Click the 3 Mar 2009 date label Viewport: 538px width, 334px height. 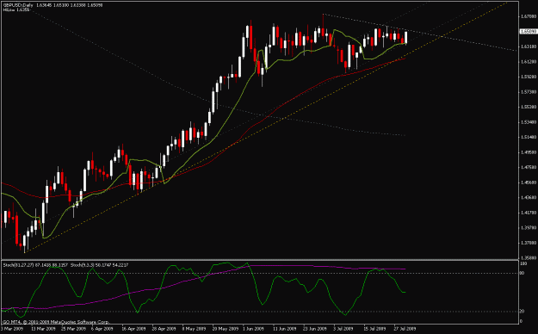(12, 329)
